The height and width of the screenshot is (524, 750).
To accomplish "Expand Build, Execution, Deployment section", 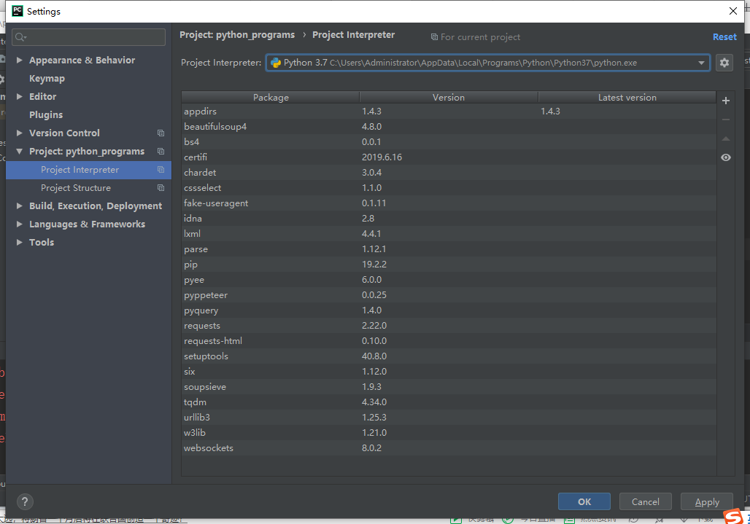I will 19,206.
